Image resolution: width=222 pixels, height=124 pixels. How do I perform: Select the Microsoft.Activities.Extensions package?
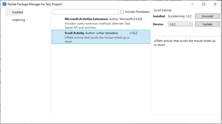pyautogui.click(x=101, y=23)
